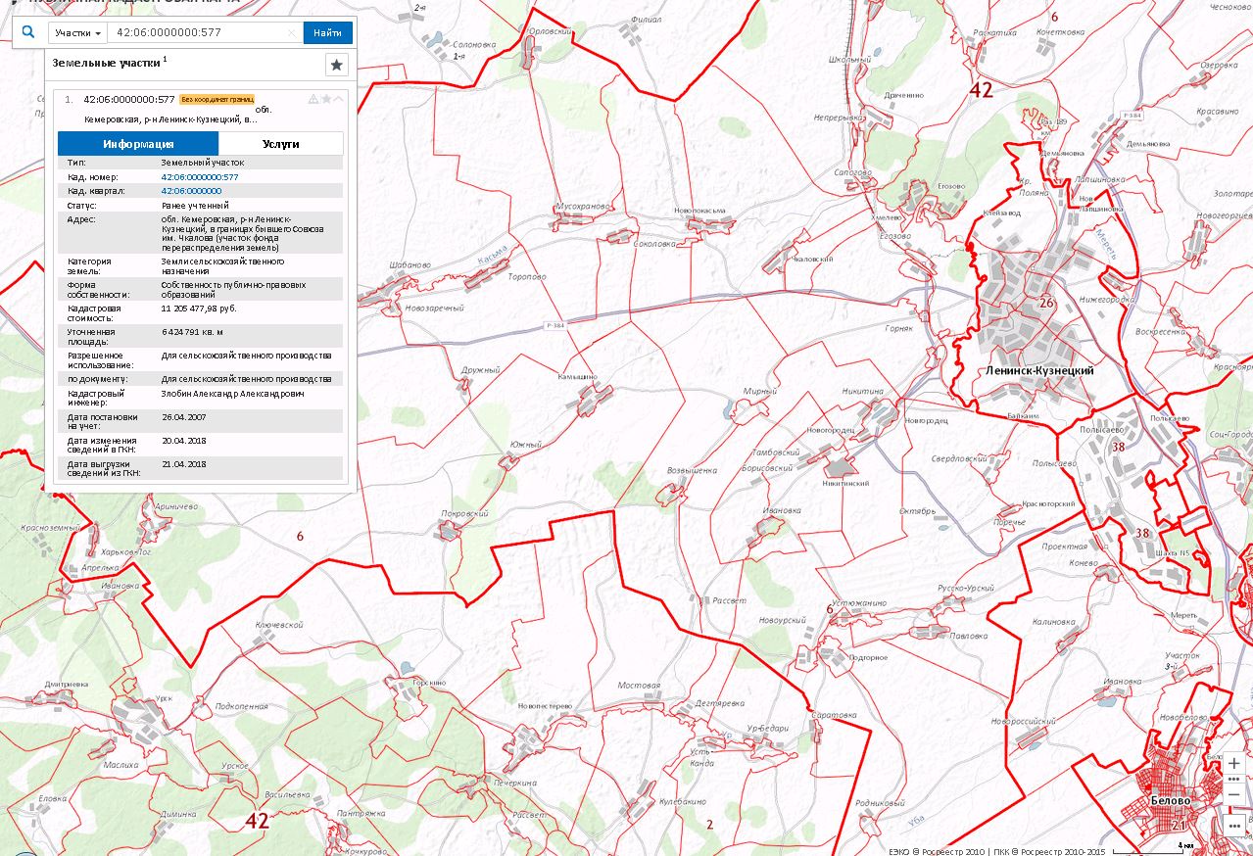Screen dimensions: 1253x856
Task: Click the Калиновка village label on map
Action: [x=1054, y=622]
